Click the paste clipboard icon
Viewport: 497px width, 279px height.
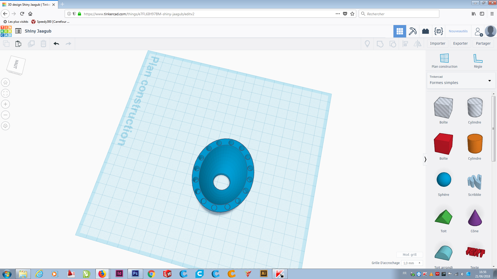point(18,44)
